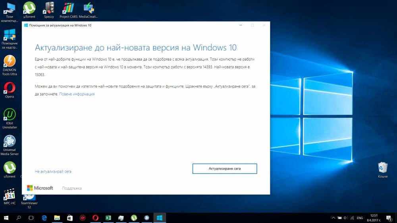Click the gray computers taskbar icon after Excel
The height and width of the screenshot is (223, 397).
[x=121, y=218]
